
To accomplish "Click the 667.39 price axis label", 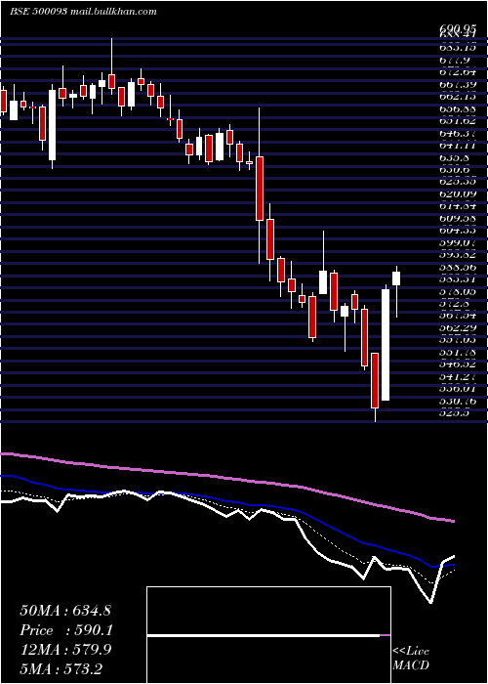I will [457, 83].
